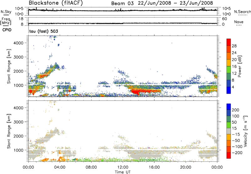Click the CPID label
The height and width of the screenshot is (174, 251).
7,30
